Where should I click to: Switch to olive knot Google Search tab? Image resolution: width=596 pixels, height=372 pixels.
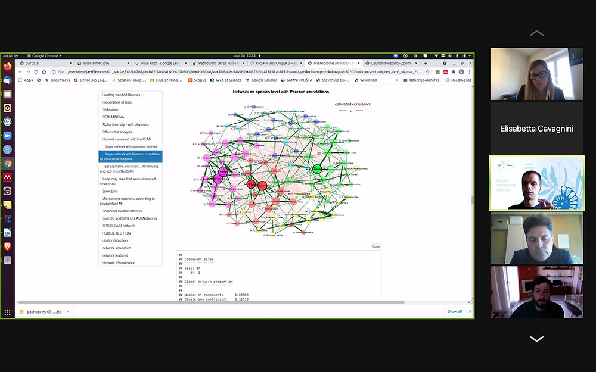tap(160, 64)
